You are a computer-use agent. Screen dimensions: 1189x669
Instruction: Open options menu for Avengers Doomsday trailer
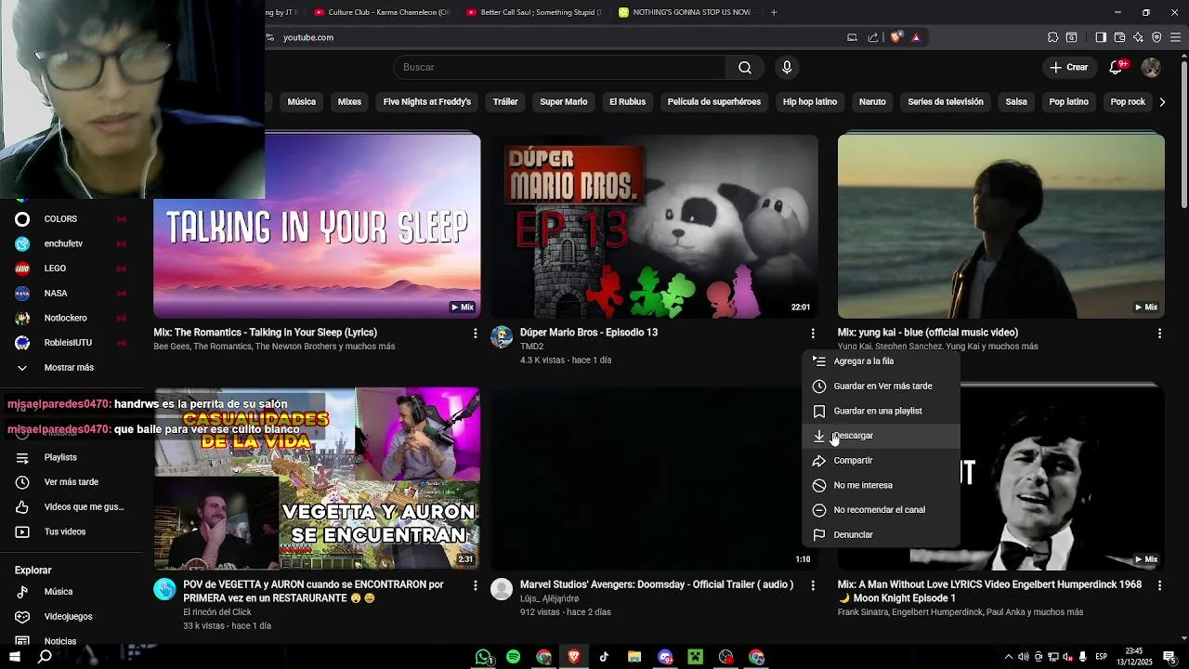tap(813, 585)
